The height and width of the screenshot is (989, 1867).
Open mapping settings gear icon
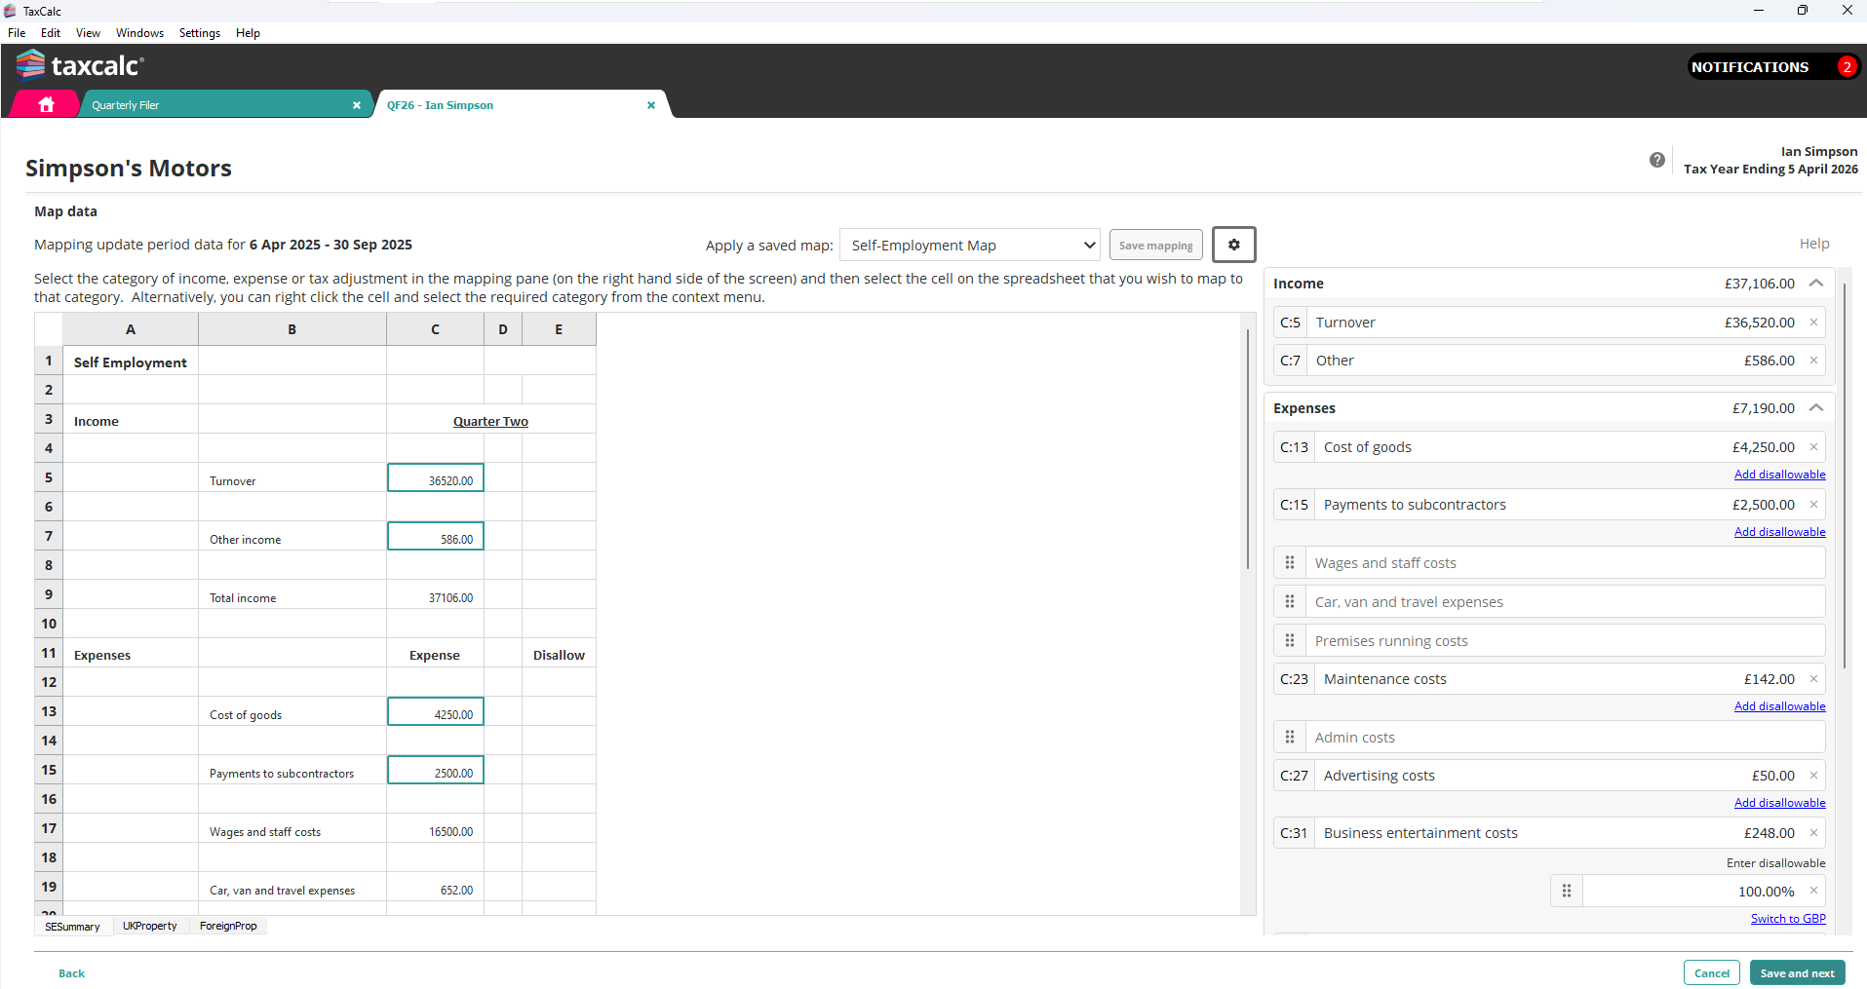(x=1233, y=245)
